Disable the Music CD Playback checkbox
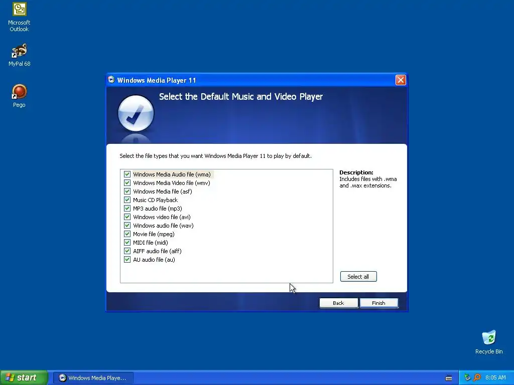 tap(127, 200)
